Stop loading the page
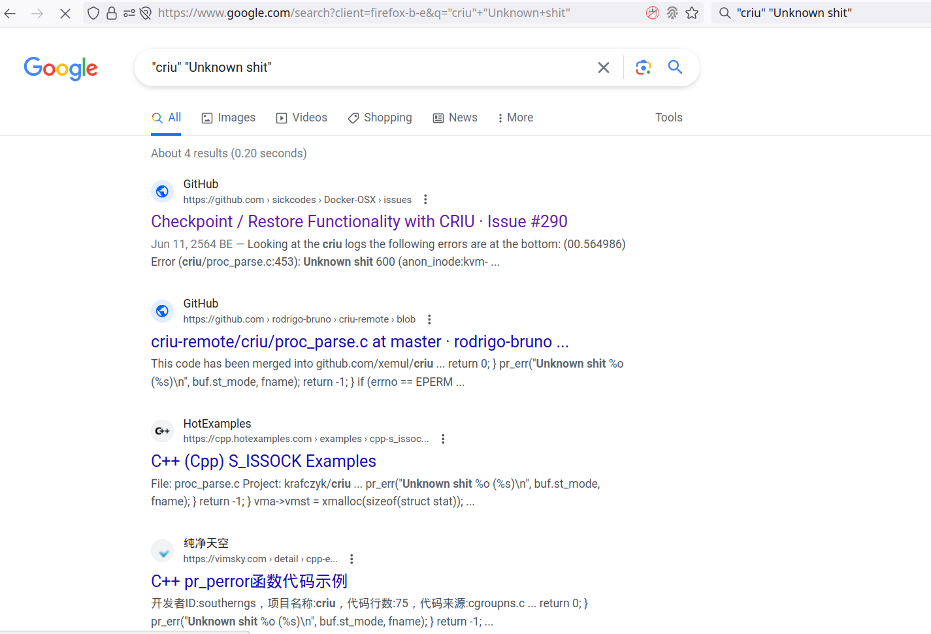Viewport: 931px width, 634px height. click(65, 13)
